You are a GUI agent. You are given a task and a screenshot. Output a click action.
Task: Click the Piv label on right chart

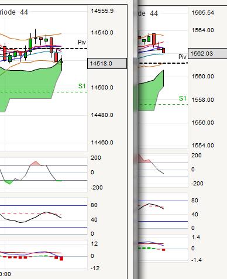click(183, 57)
